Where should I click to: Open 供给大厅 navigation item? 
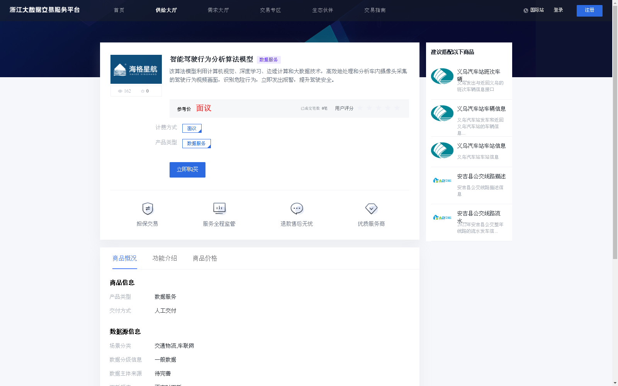[x=166, y=10]
